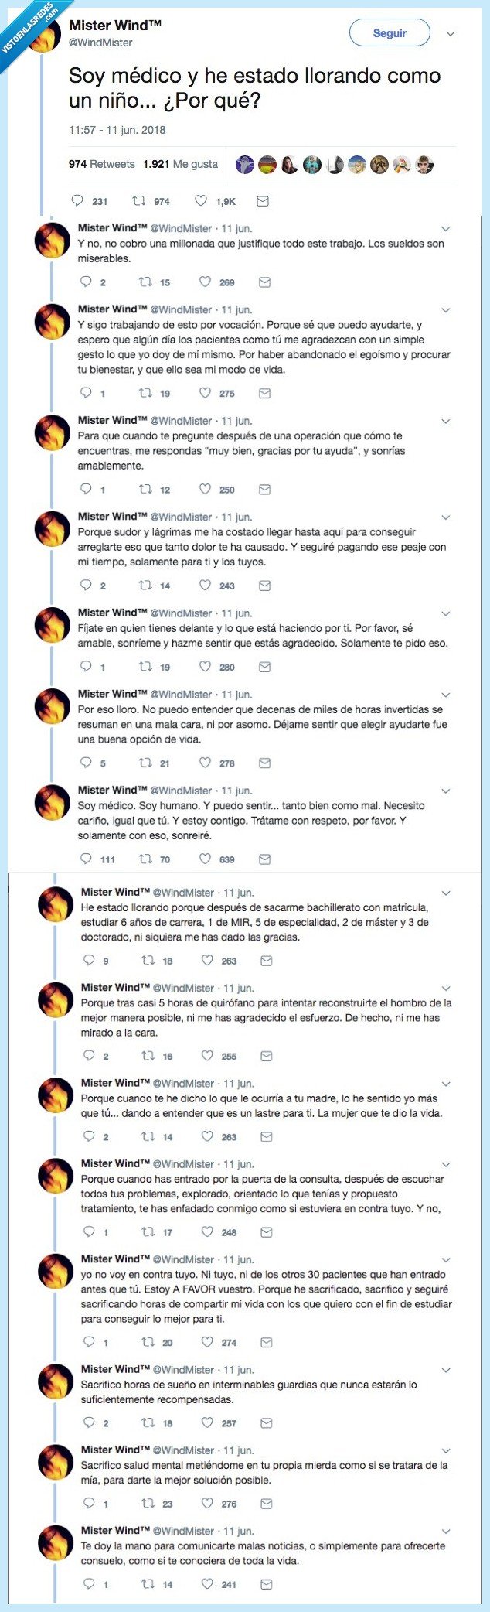Open the DM icon under the final tweet
Viewport: 490px width, 1612px height.
(x=266, y=1584)
